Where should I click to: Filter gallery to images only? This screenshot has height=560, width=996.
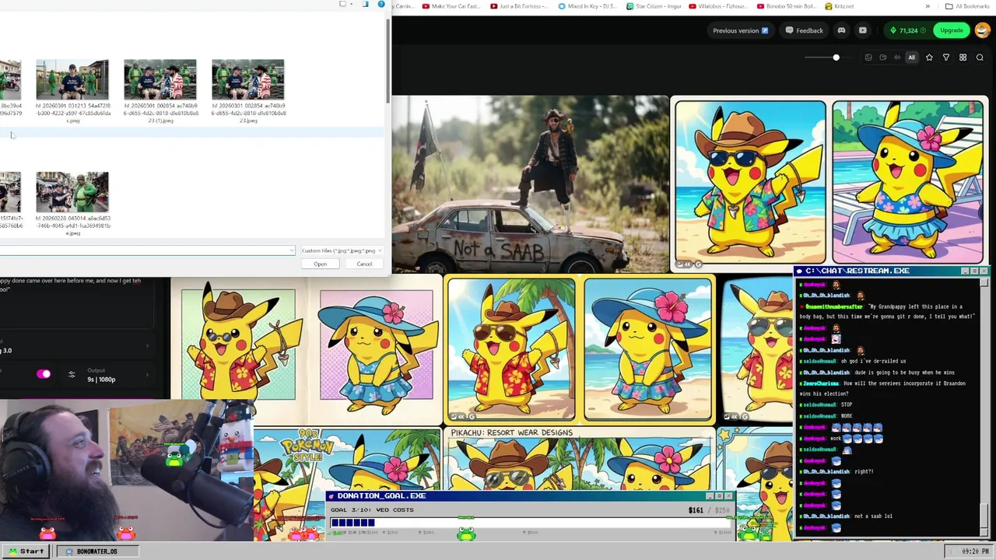(868, 58)
